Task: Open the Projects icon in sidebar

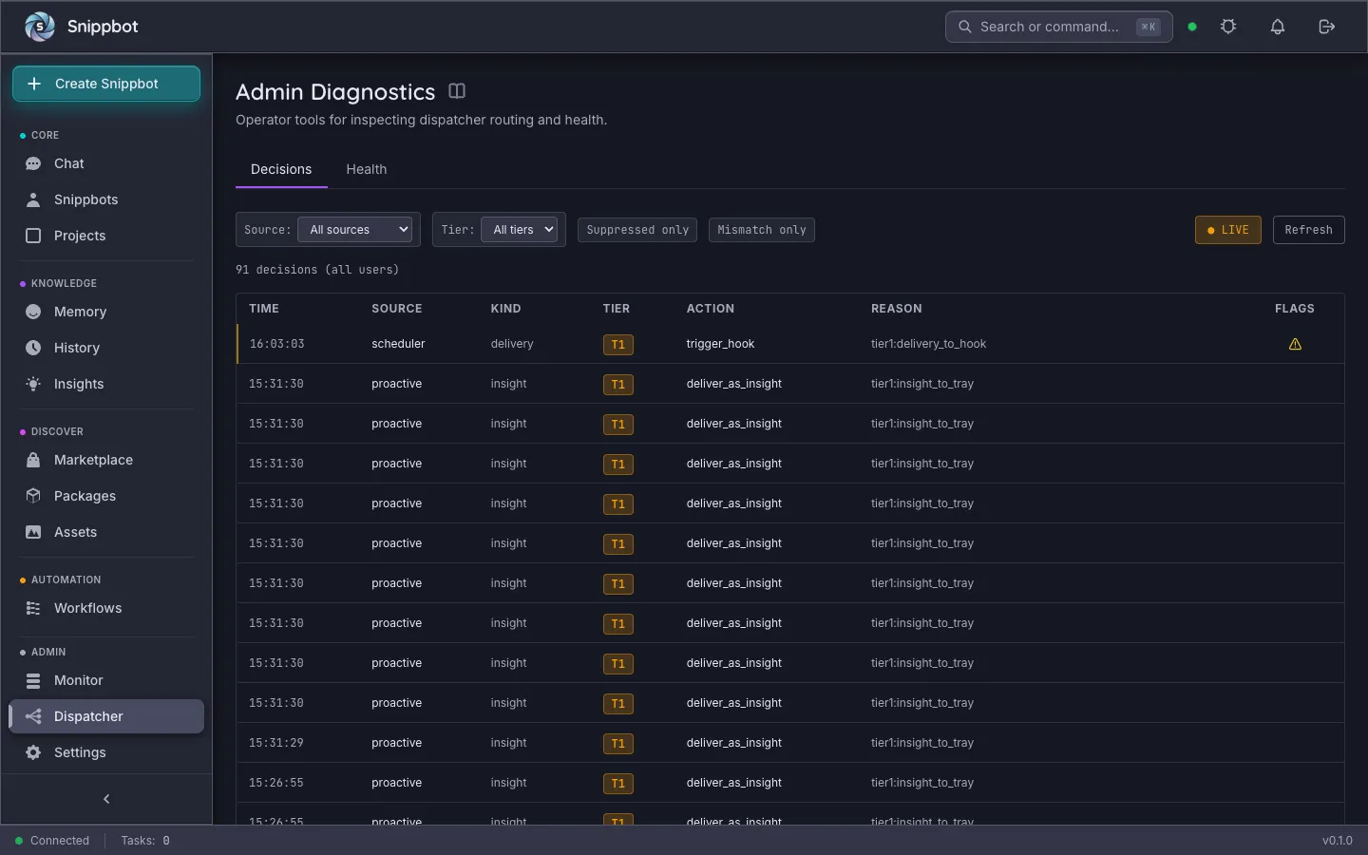Action: coord(33,236)
